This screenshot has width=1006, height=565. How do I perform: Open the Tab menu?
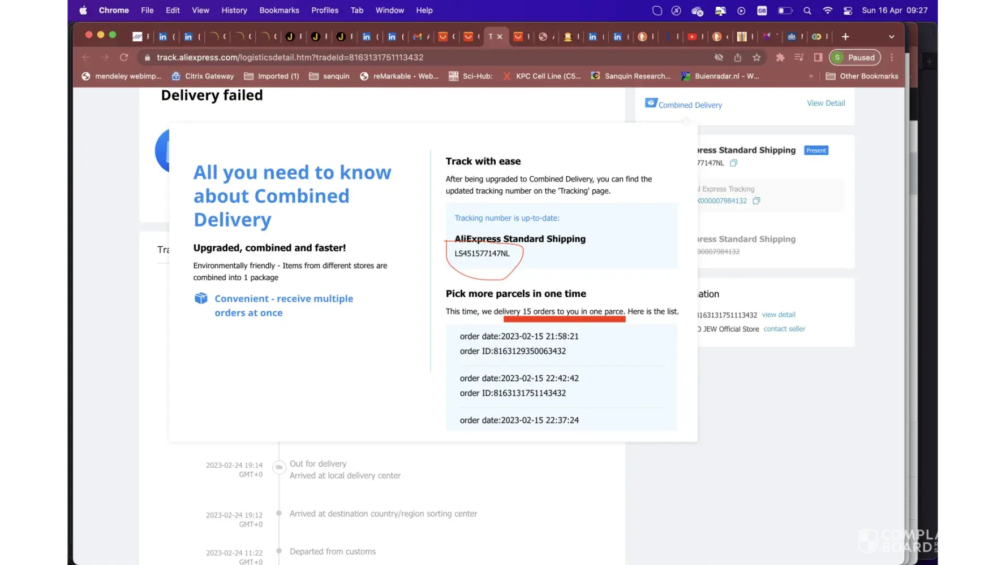[x=357, y=10]
